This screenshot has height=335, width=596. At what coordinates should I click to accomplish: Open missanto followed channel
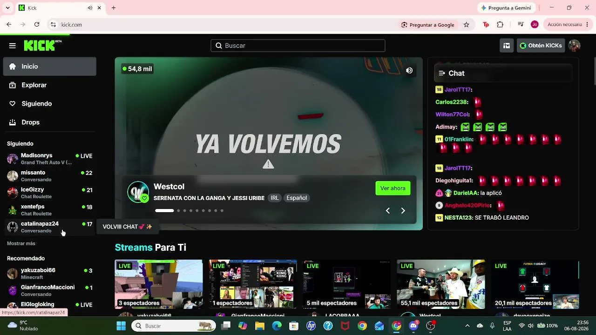point(50,176)
